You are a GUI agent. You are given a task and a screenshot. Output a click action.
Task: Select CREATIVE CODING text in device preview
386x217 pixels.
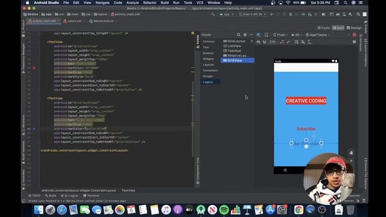(x=306, y=101)
